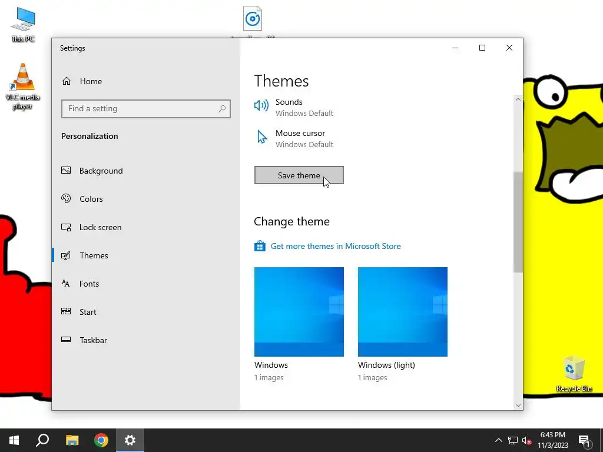The width and height of the screenshot is (603, 452).
Task: Open the clock showing 6:43 PM
Action: coord(553,440)
